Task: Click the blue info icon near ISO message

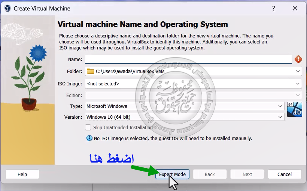Action: [x=89, y=138]
